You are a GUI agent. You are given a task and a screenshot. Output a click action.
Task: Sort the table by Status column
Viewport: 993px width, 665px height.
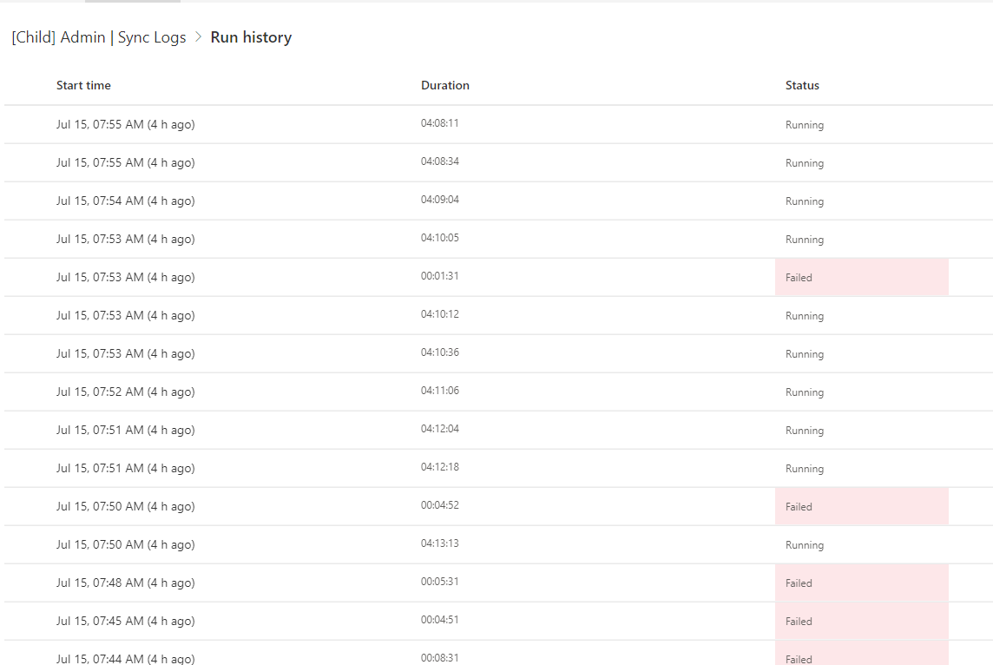click(802, 85)
